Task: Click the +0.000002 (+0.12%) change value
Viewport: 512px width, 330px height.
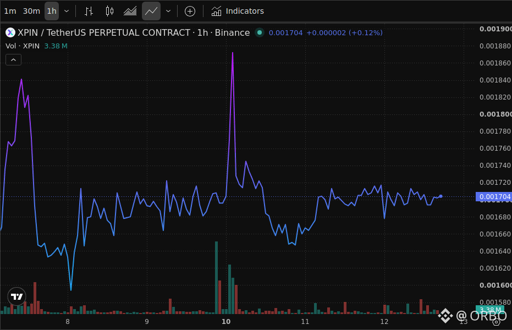Action: pos(344,33)
